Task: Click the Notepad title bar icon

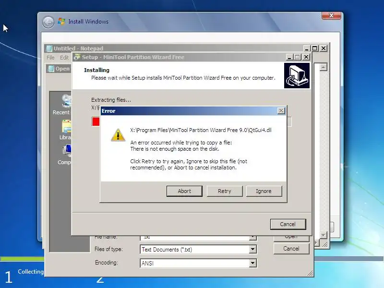Action: (x=49, y=48)
